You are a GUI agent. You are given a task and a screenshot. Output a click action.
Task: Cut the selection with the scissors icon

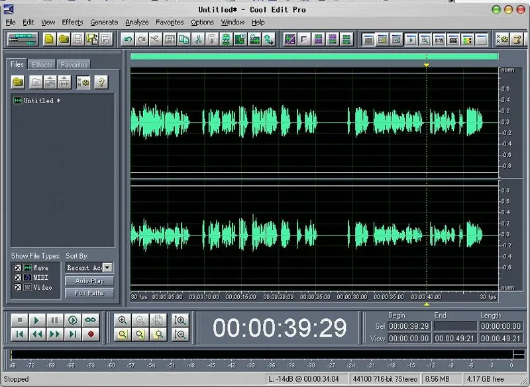coord(198,40)
